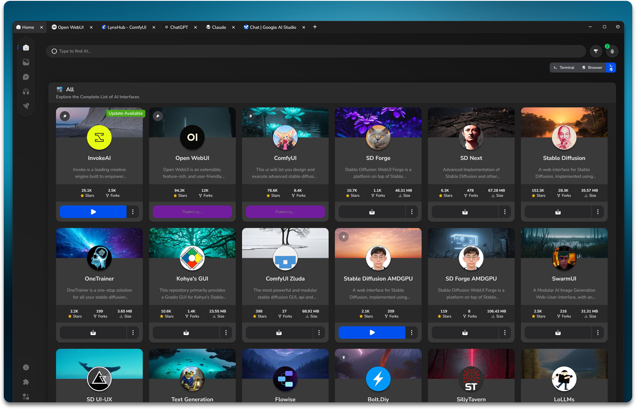Install SD Forge AMDGPU via download button
This screenshot has width=636, height=409.
click(x=465, y=332)
